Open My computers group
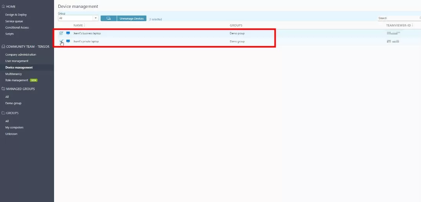 14,128
